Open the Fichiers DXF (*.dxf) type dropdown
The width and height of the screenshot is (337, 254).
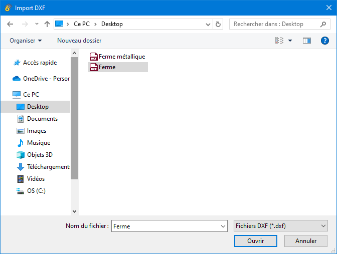tap(281, 226)
